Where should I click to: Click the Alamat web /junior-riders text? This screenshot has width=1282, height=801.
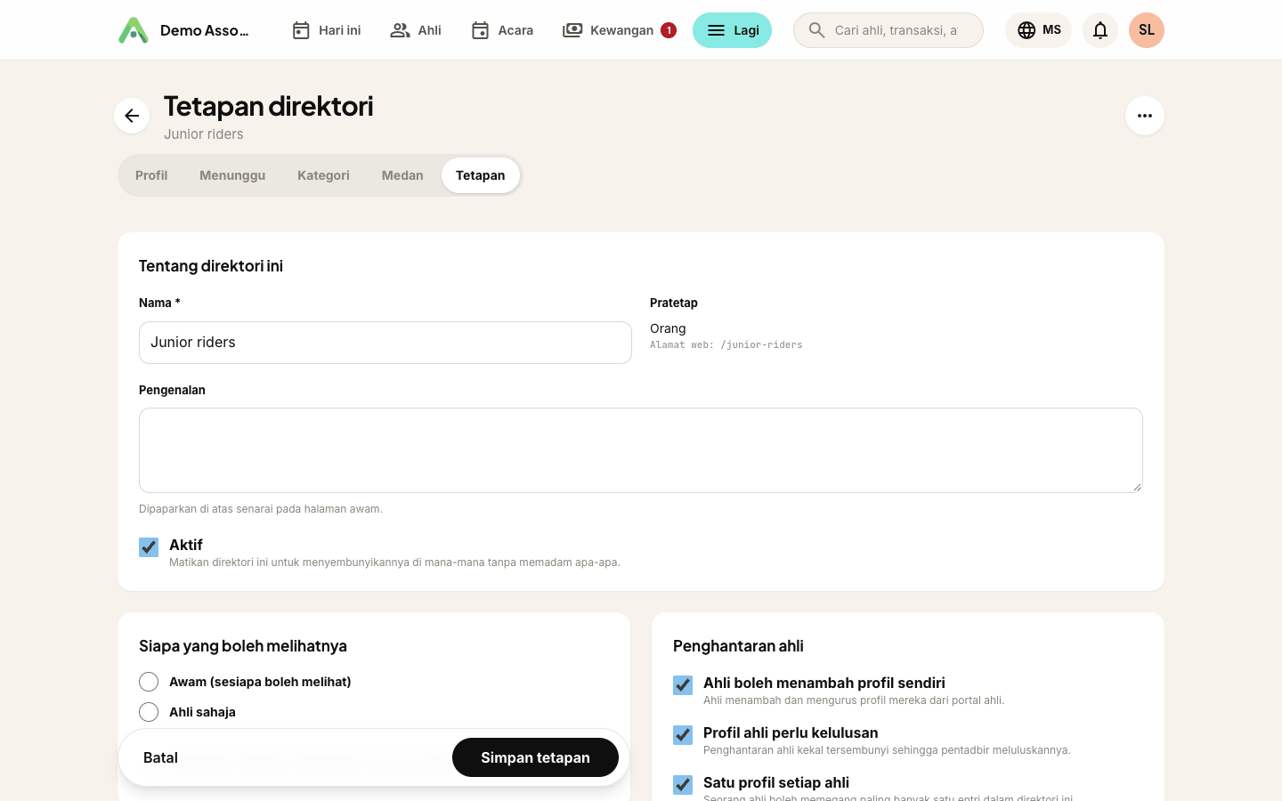click(726, 345)
